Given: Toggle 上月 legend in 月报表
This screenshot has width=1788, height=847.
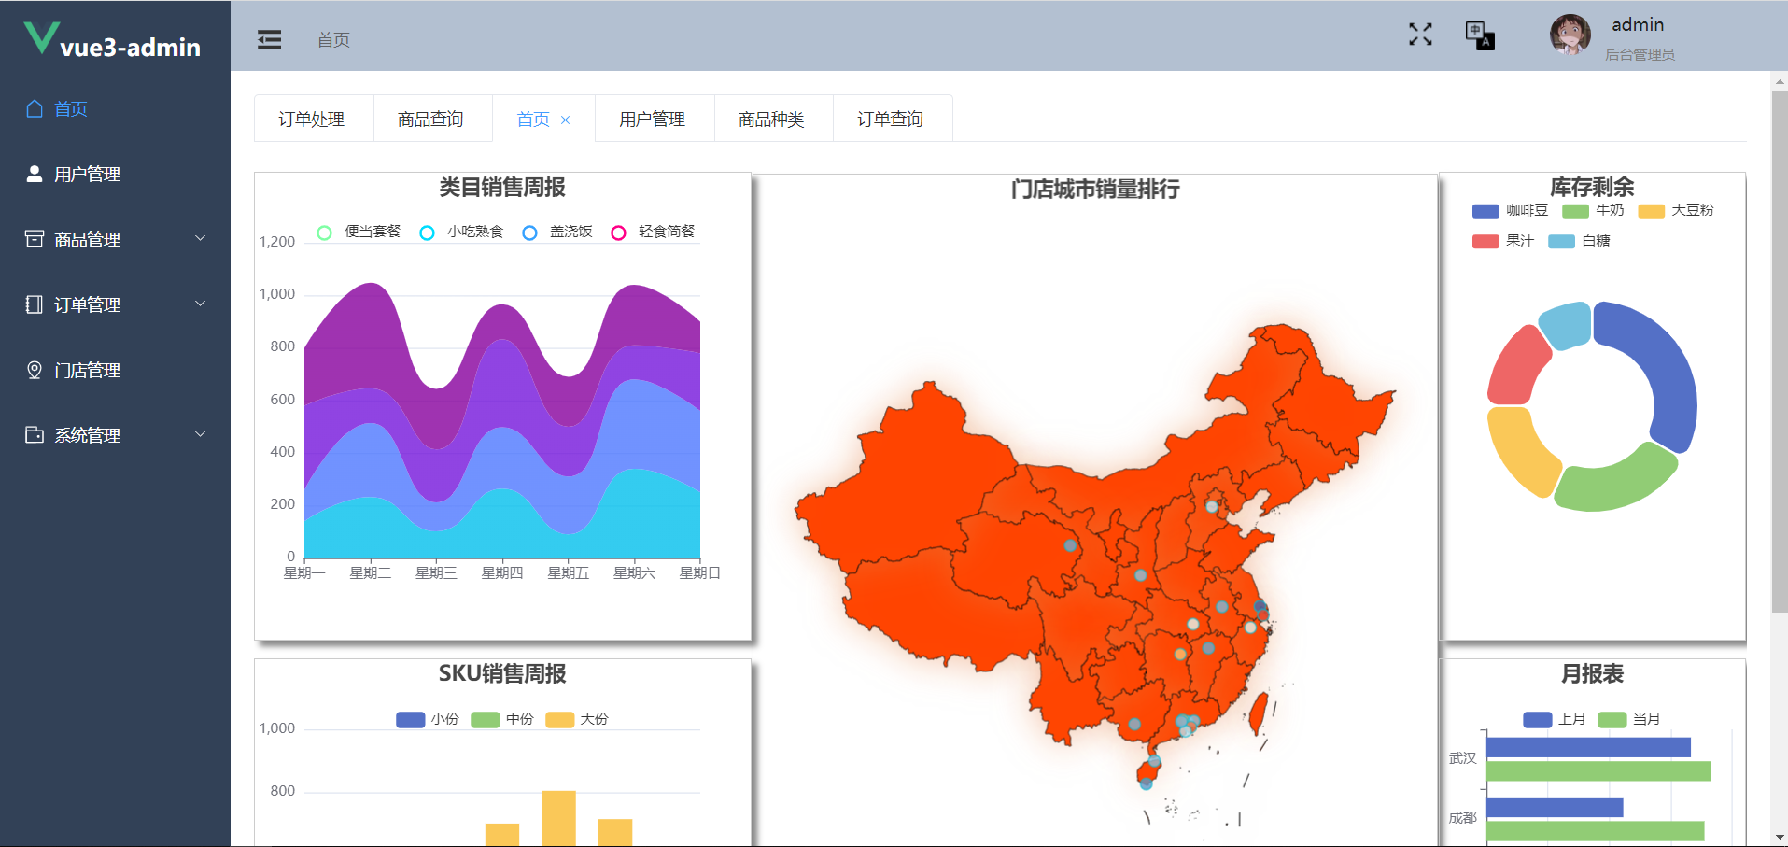Looking at the screenshot, I should pos(1555,719).
